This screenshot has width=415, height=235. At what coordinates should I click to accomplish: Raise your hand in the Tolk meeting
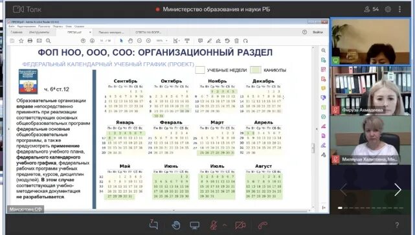(x=175, y=225)
